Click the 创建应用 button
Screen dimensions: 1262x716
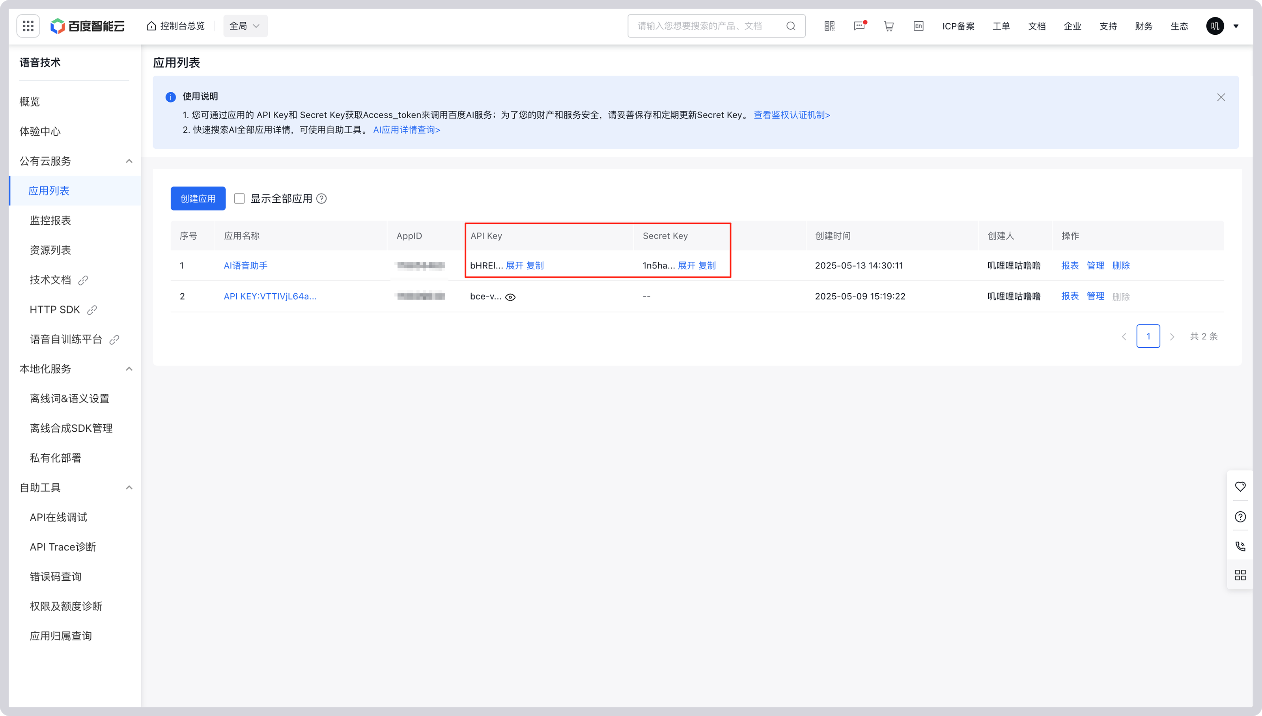[x=198, y=199]
